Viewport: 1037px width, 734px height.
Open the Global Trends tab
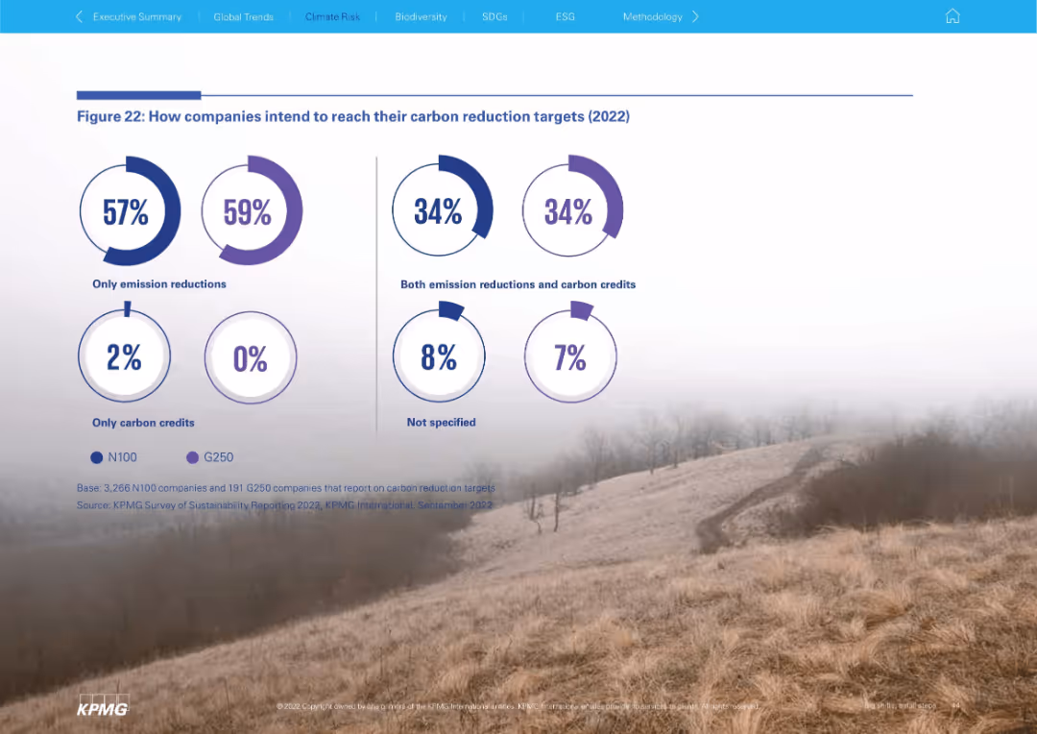(243, 17)
